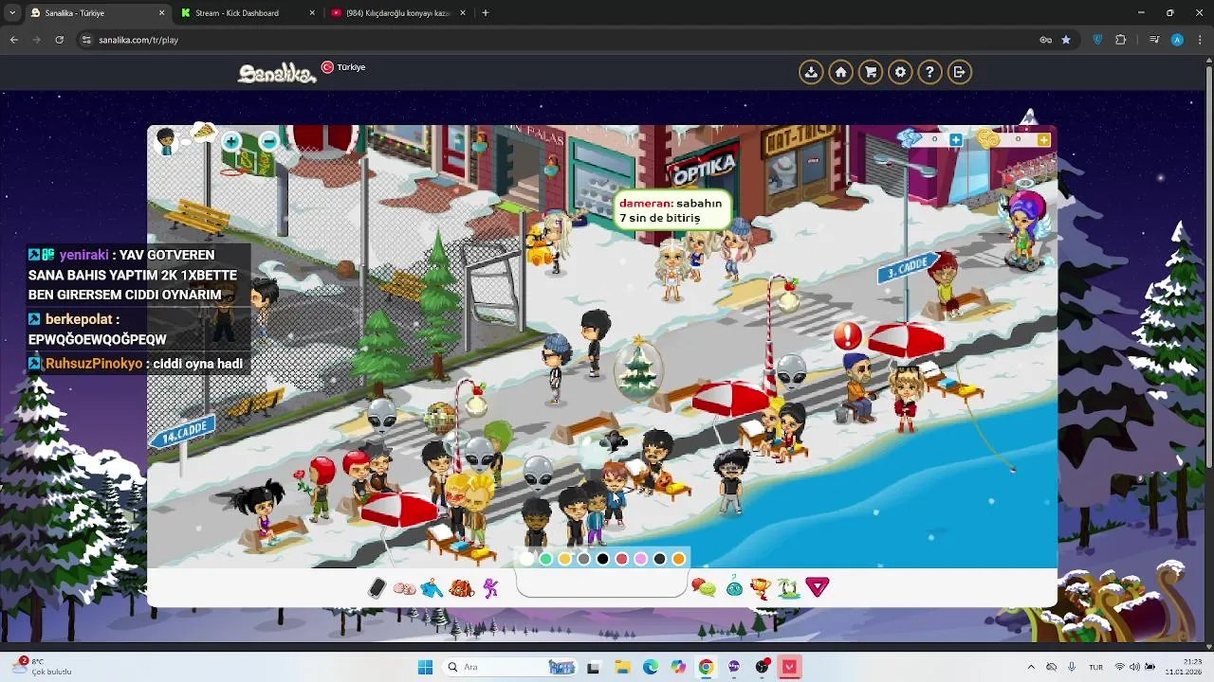1214x682 pixels.
Task: Click the pizza slice icon near avatar
Action: pos(203,133)
